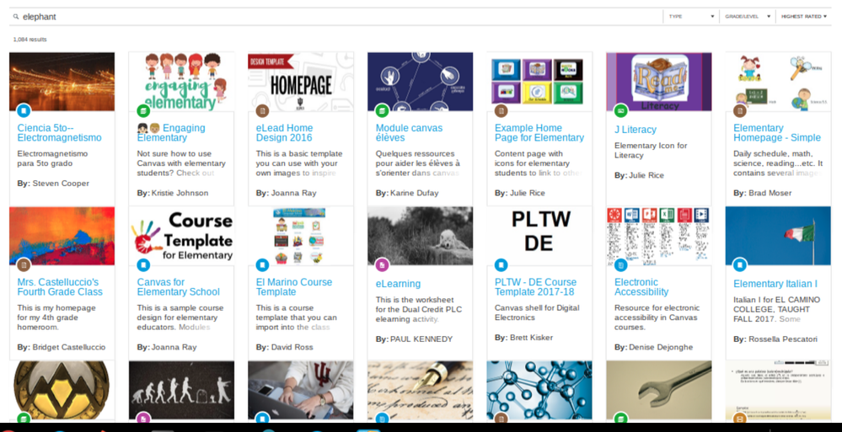Click the blue course icon on El Marino Course Template card

click(262, 265)
